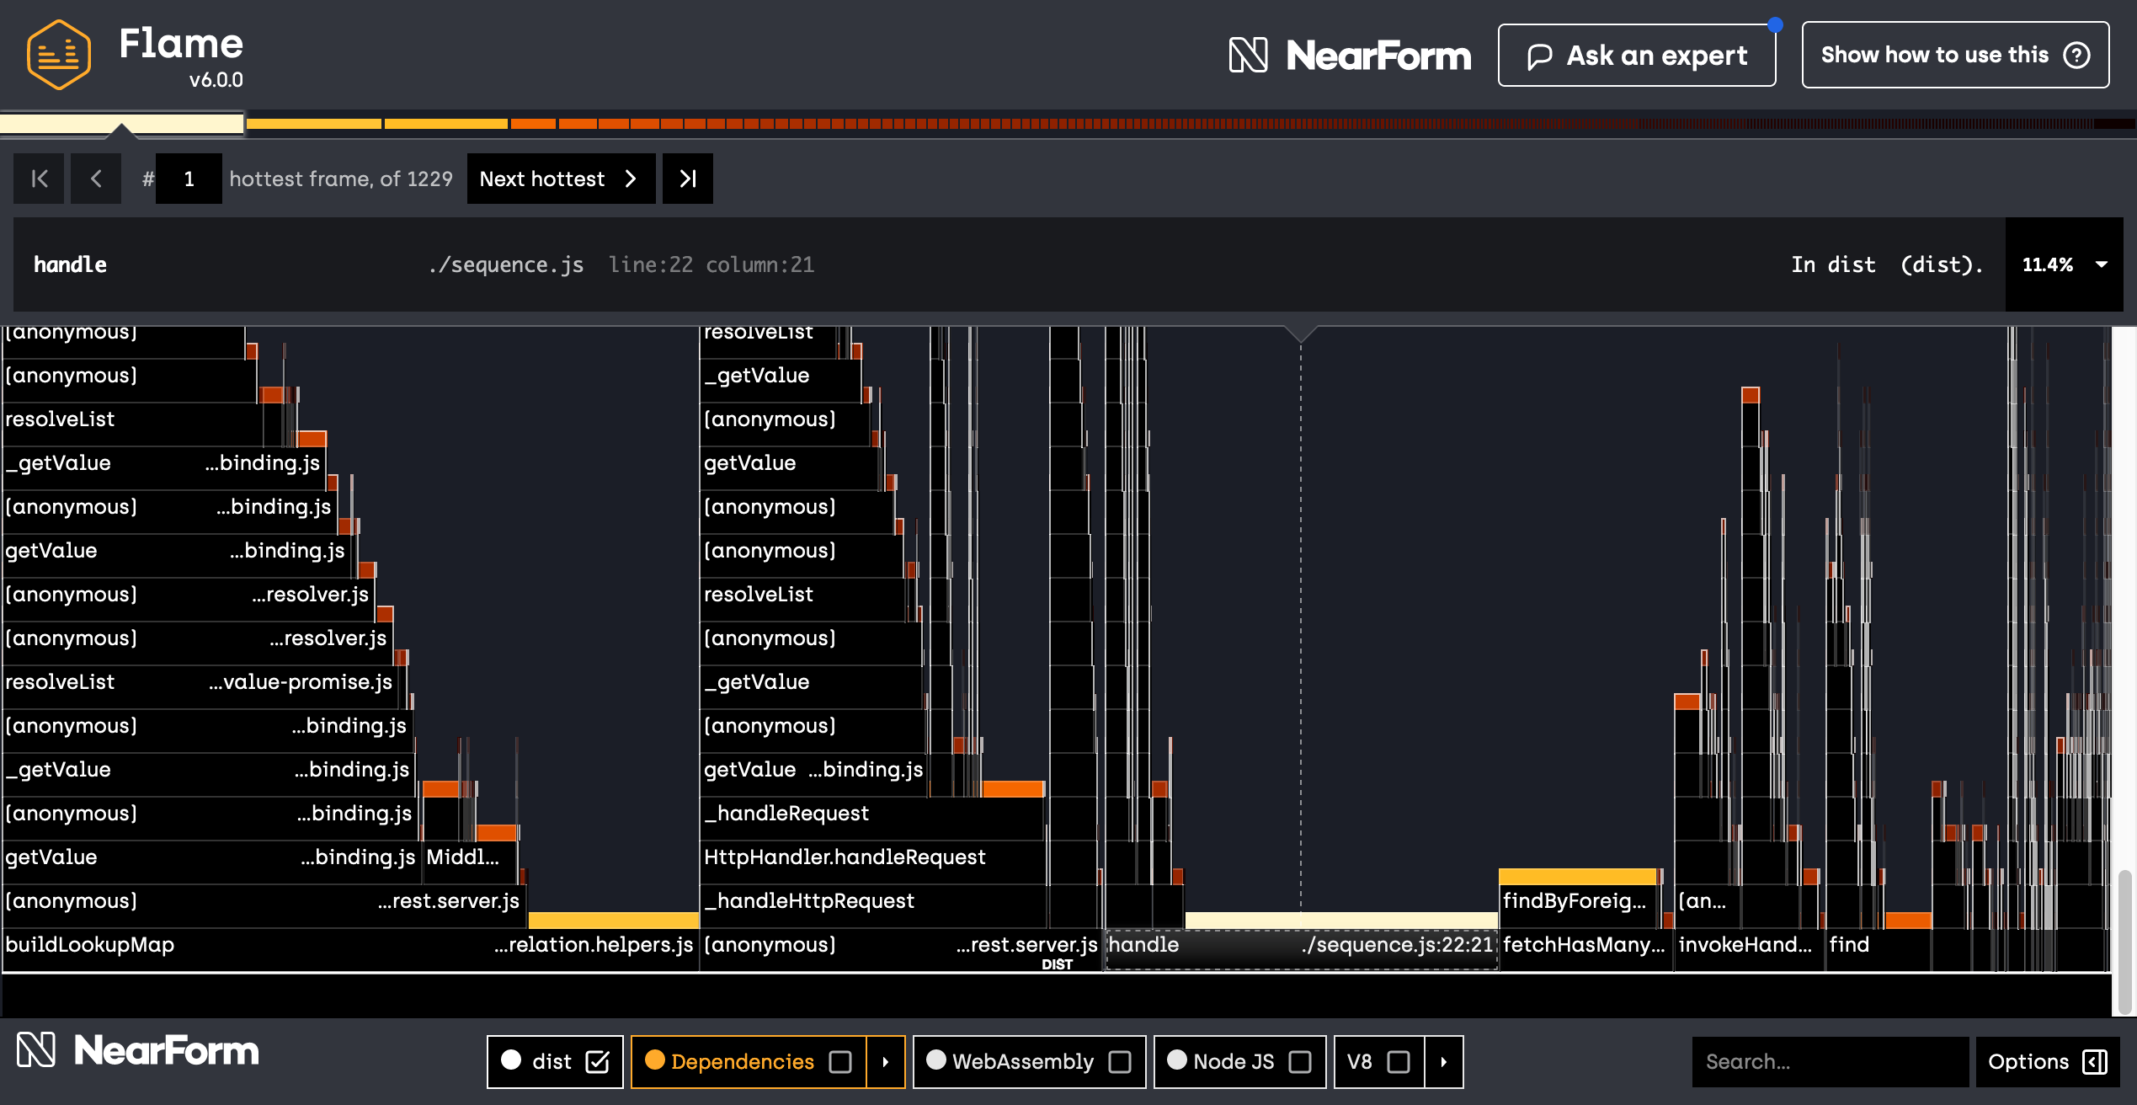
Task: Go to previous hottest frame arrow
Action: point(96,179)
